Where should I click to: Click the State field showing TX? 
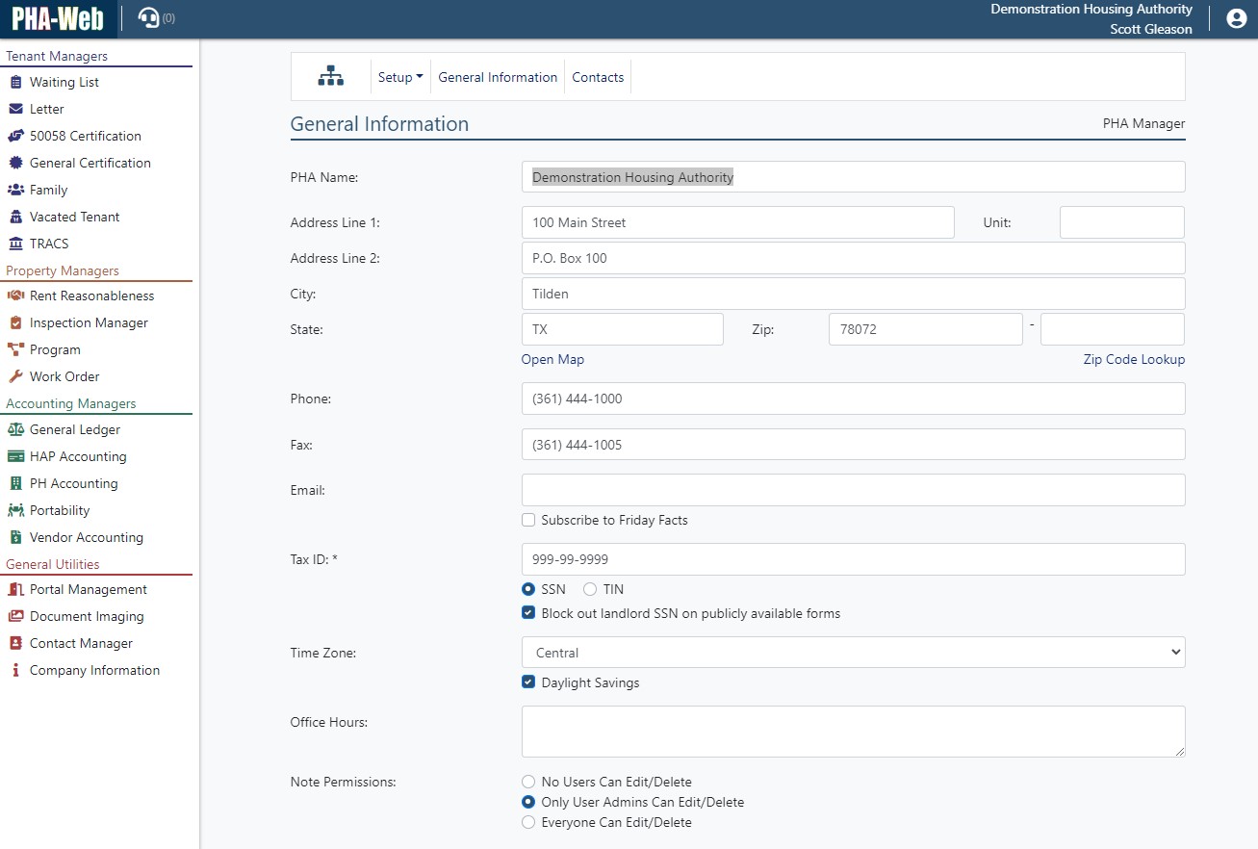(623, 329)
